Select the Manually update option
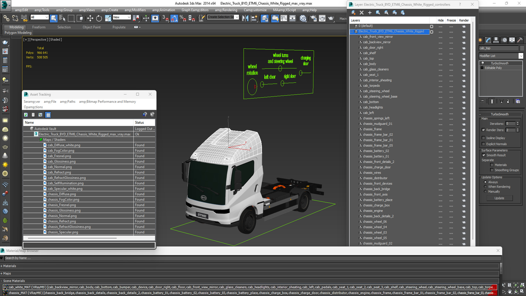526x296 pixels. (x=485, y=192)
